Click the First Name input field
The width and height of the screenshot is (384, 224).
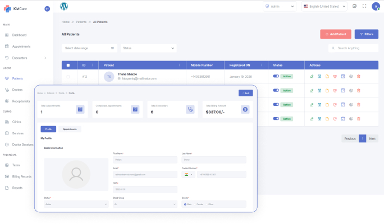pos(145,160)
